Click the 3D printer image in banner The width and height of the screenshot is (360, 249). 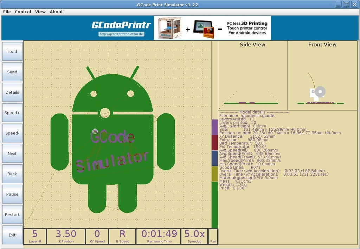[169, 28]
